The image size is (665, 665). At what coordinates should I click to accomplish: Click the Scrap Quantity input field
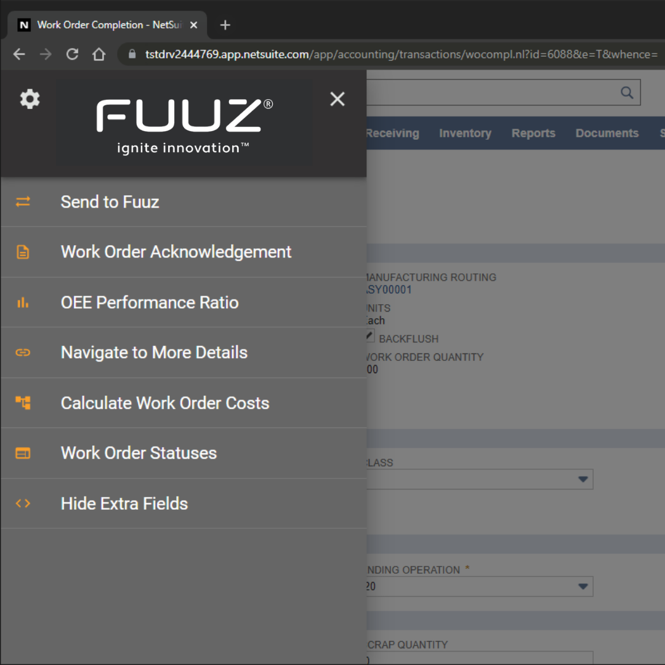click(x=480, y=658)
